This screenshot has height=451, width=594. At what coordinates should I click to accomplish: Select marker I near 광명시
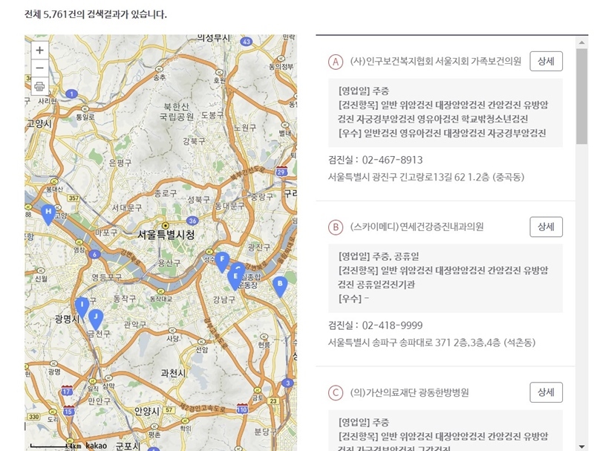coord(82,304)
